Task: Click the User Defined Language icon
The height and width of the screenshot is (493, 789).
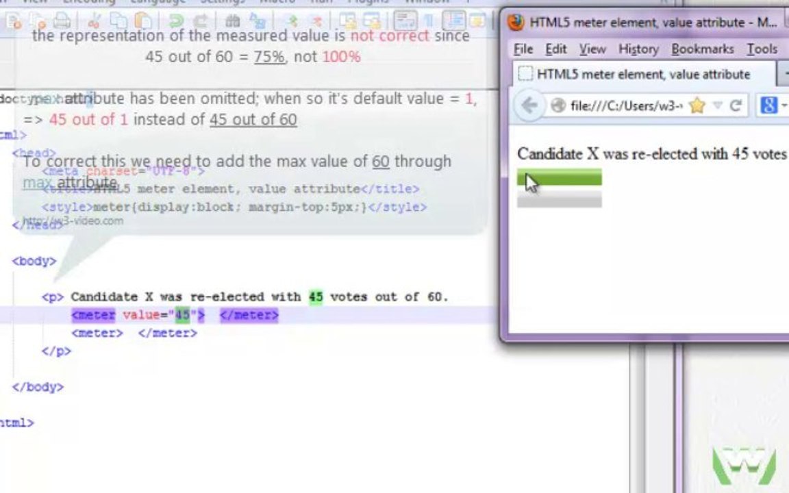Action: pyautogui.click(x=477, y=21)
